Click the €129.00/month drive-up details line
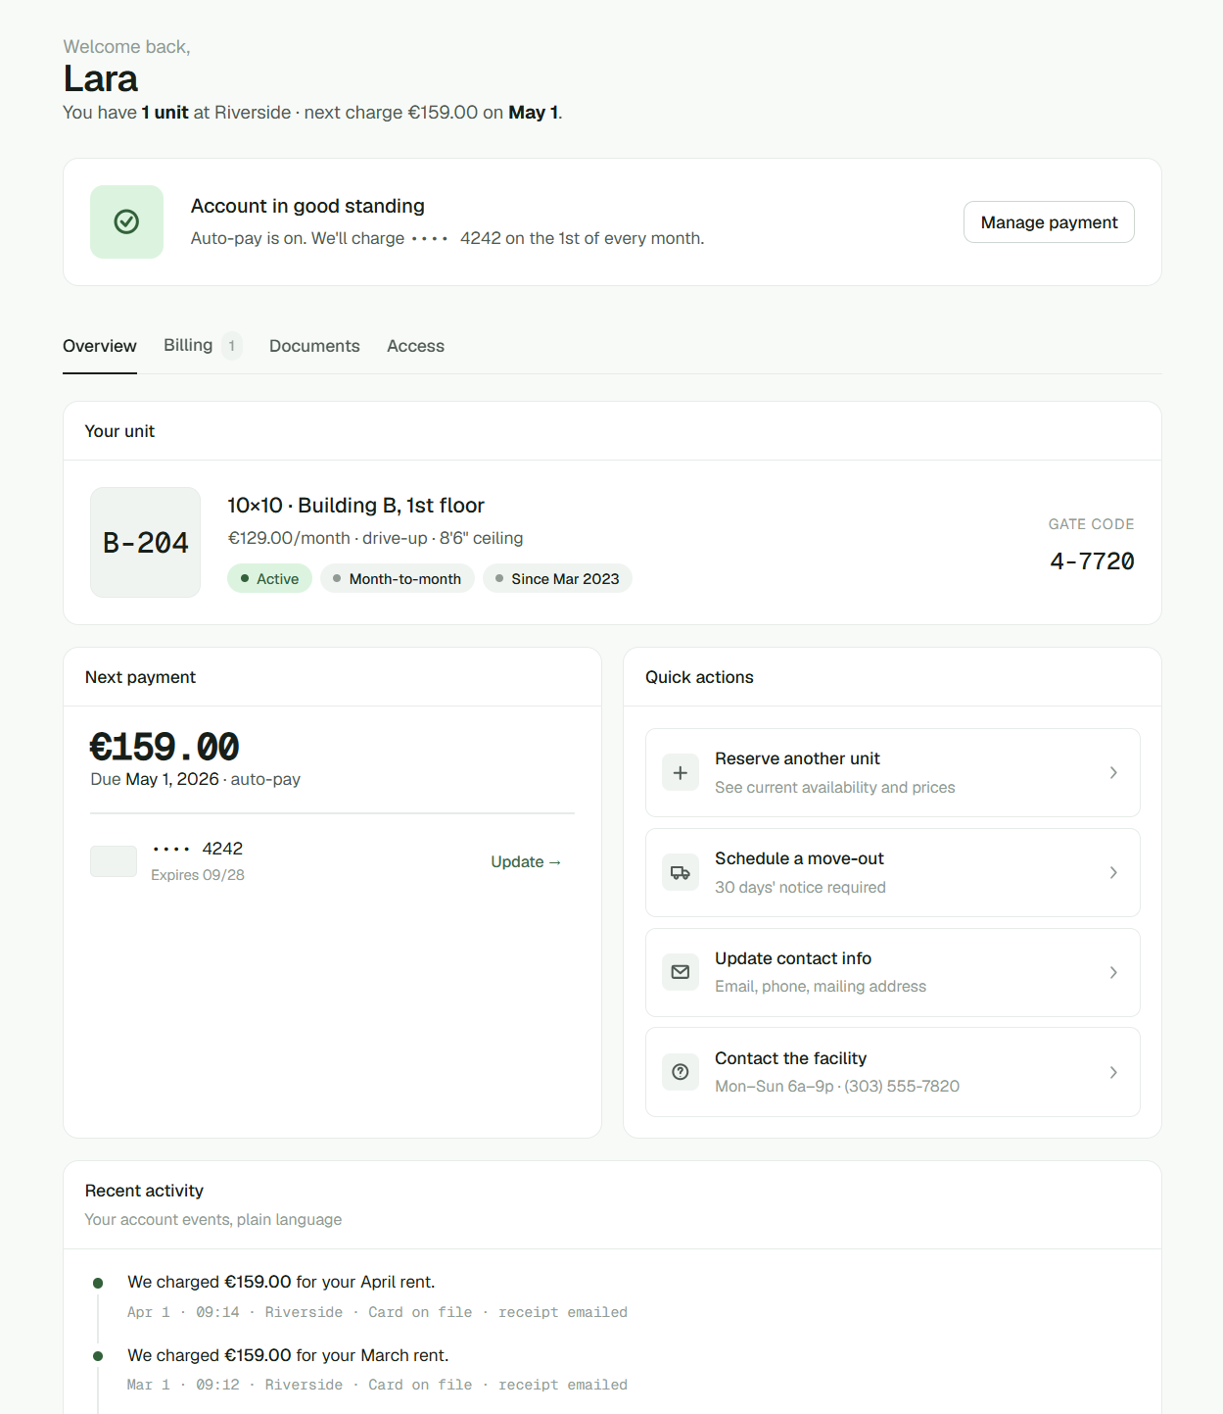This screenshot has width=1223, height=1414. coord(375,538)
